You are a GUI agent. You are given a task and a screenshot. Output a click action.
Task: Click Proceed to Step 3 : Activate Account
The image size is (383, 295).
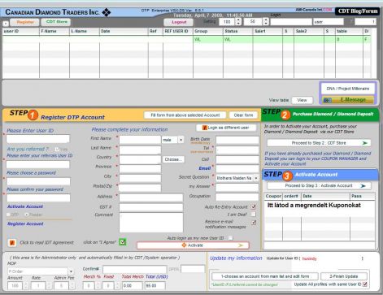coord(319,186)
